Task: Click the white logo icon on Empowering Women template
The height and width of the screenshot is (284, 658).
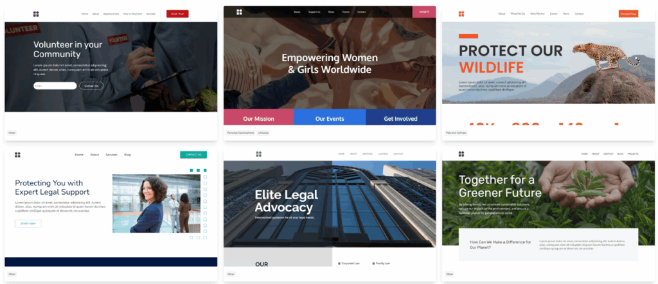Action: tap(239, 12)
